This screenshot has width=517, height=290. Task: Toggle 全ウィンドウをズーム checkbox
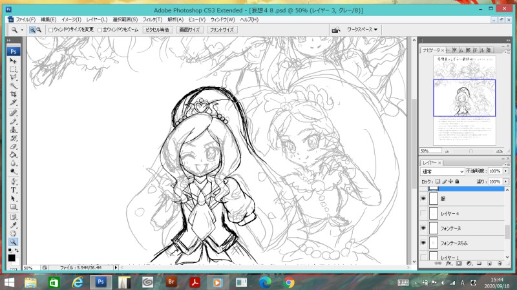[x=100, y=30]
